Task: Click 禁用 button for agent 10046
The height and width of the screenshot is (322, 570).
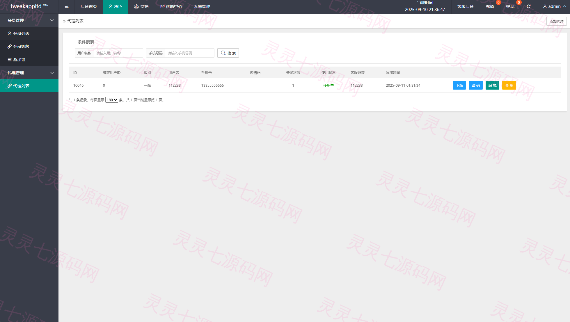Action: tap(509, 85)
